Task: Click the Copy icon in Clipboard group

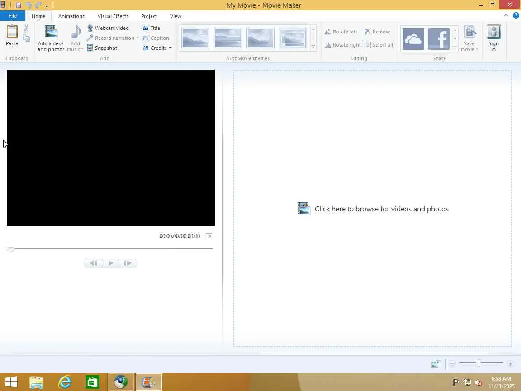Action: 27,38
